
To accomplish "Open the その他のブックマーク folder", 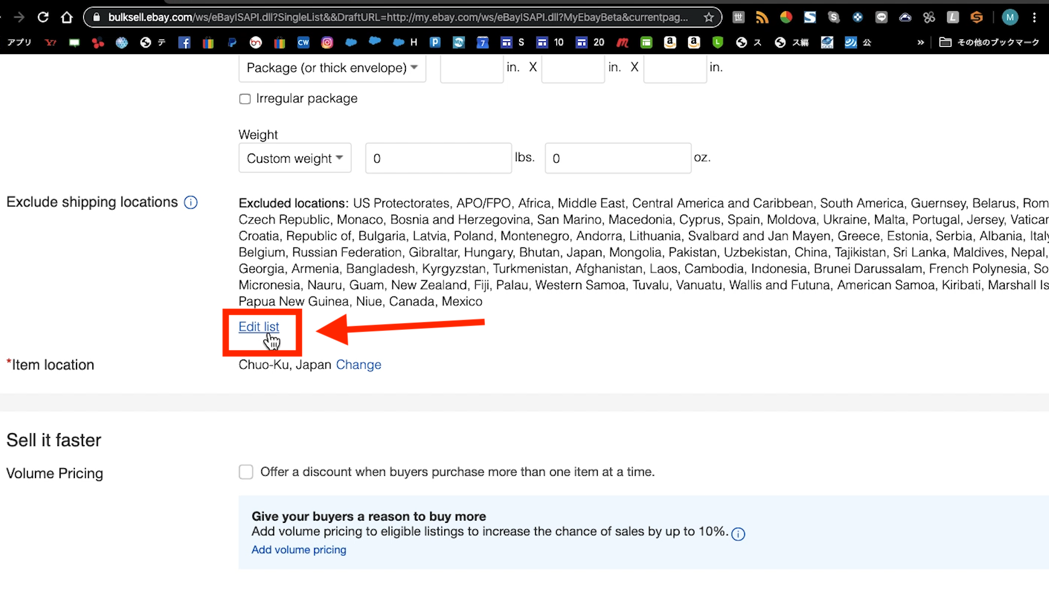I will coord(989,43).
